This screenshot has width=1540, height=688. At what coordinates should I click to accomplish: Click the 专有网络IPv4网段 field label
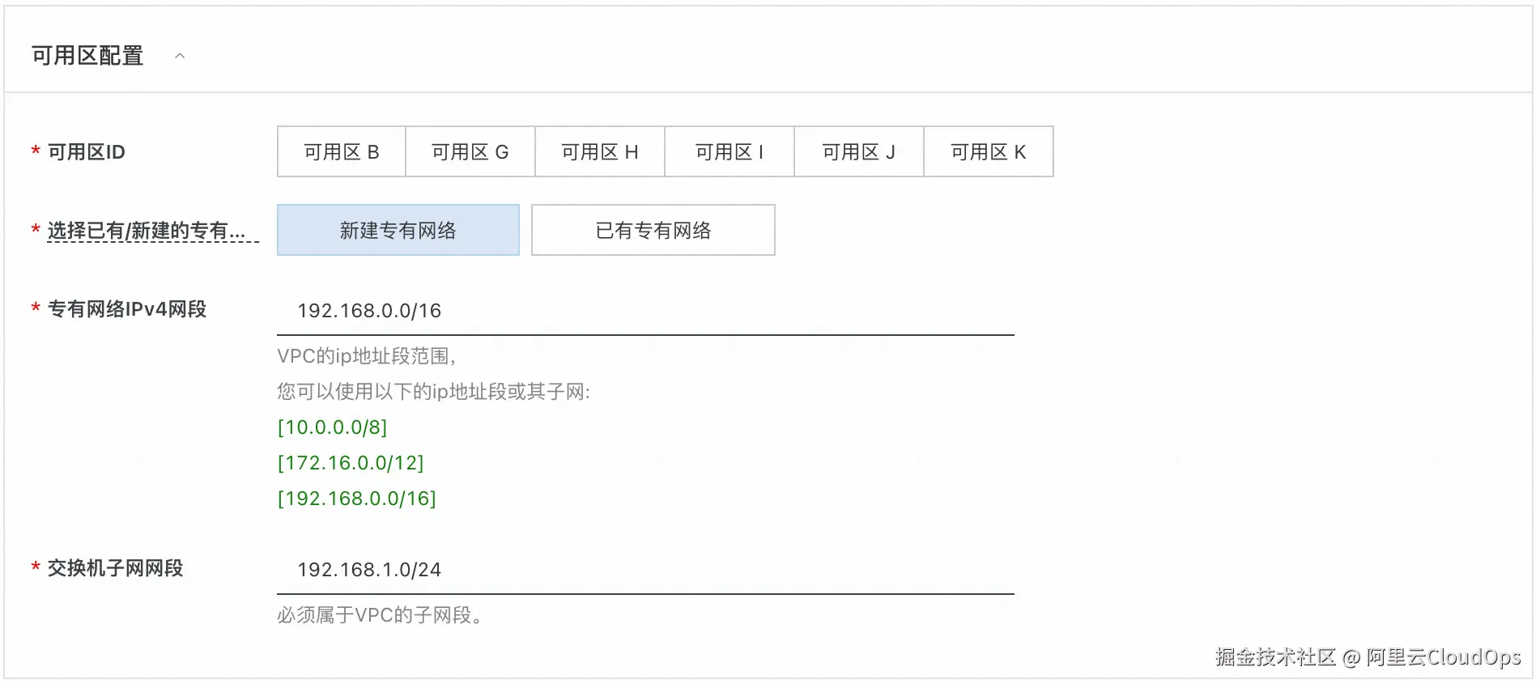126,309
